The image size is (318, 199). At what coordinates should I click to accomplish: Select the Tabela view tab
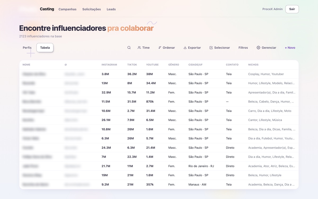click(45, 48)
